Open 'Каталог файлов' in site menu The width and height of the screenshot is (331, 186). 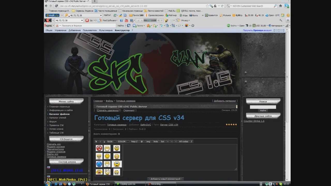59,114
